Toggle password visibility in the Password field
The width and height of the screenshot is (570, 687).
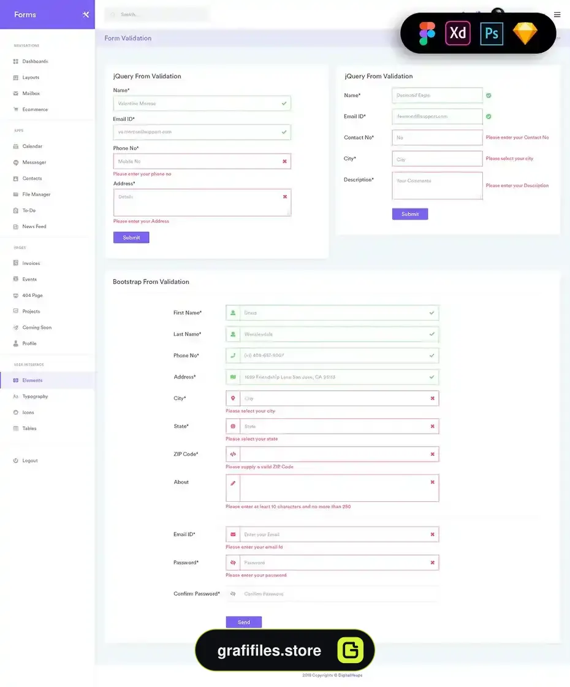pyautogui.click(x=233, y=562)
